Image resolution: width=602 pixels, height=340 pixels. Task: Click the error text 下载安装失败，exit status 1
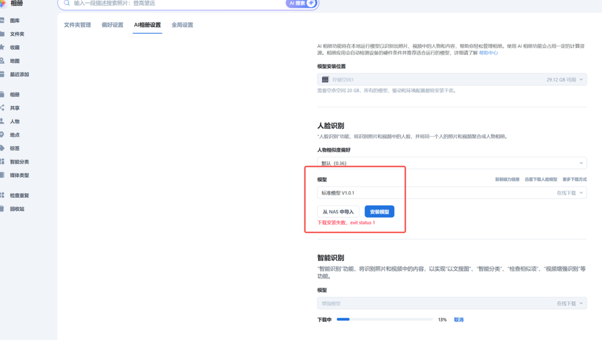click(346, 223)
